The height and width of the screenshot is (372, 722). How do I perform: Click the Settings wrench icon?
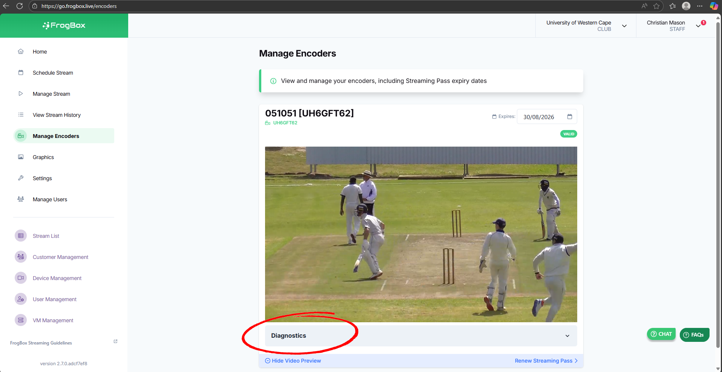[x=21, y=178]
